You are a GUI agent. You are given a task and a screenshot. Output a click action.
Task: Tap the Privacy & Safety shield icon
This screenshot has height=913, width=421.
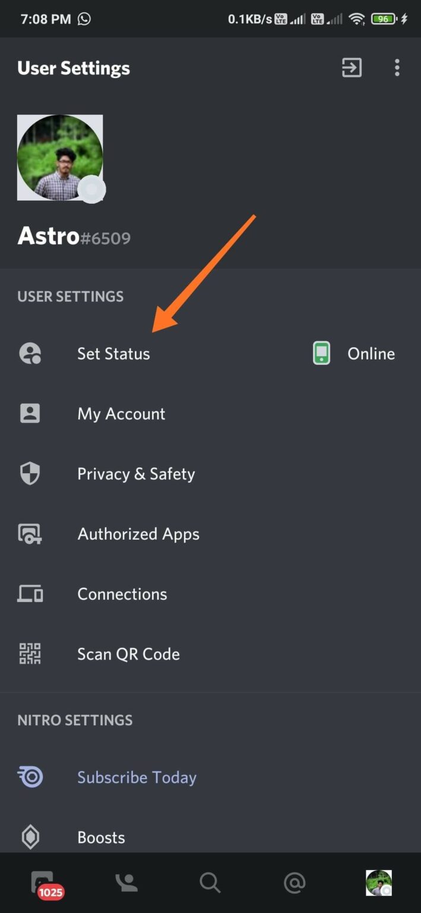pyautogui.click(x=30, y=473)
